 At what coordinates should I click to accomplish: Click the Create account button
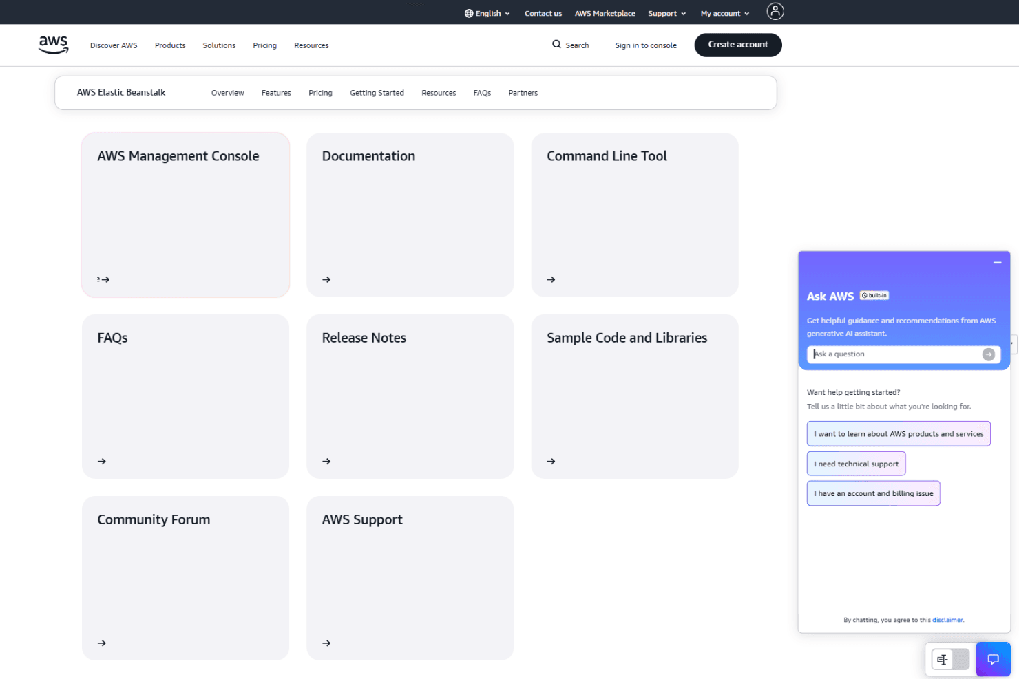click(x=738, y=45)
